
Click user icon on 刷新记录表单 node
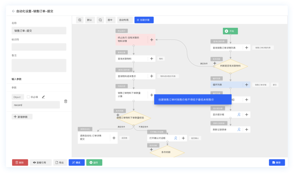239,129
